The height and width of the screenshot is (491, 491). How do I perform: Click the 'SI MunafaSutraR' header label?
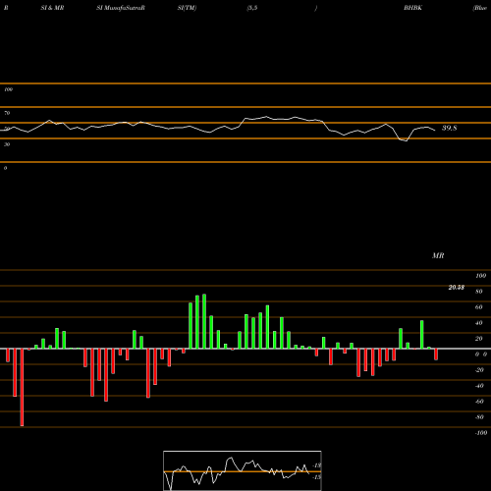tap(121, 8)
